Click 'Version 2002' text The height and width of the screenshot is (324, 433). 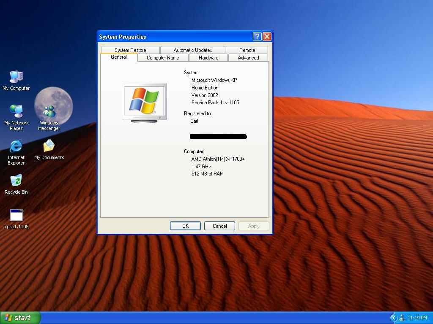[x=205, y=95]
